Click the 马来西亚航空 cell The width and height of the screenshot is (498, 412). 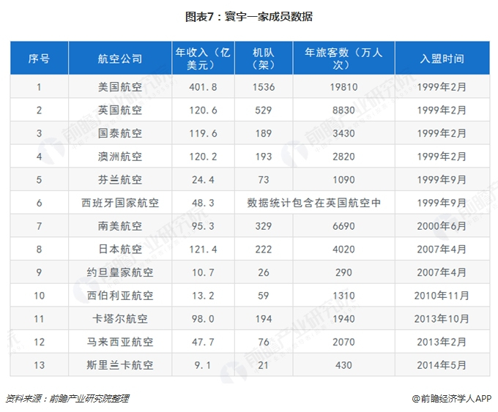120,342
